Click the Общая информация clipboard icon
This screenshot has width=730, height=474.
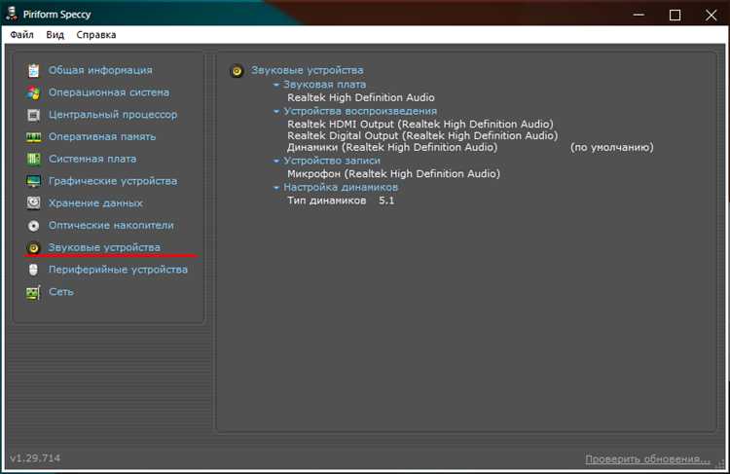33,70
